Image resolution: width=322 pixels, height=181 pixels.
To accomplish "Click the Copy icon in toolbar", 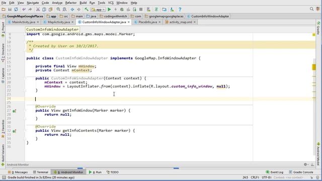I will pyautogui.click(x=44, y=10).
